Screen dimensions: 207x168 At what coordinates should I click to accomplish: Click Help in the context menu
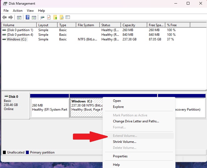tap(139, 164)
